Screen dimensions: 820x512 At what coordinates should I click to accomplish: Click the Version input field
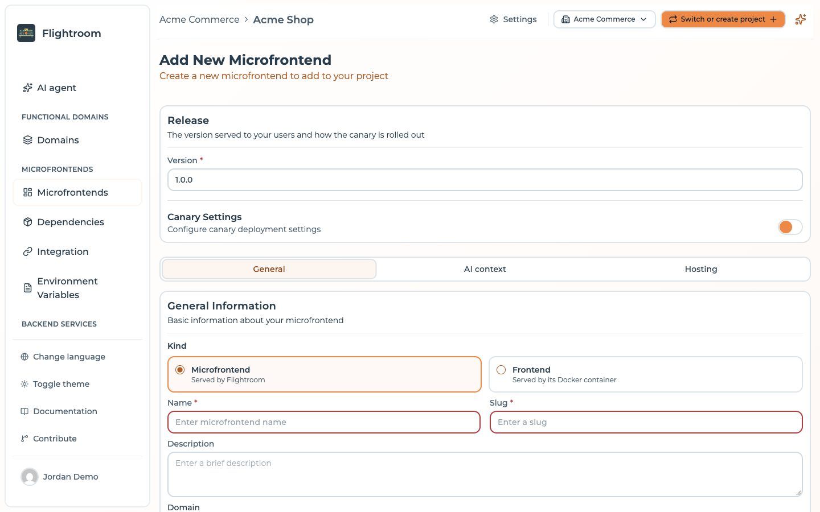(485, 180)
